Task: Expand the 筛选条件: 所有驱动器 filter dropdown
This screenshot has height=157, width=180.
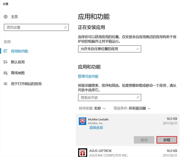Action: [x=132, y=108]
